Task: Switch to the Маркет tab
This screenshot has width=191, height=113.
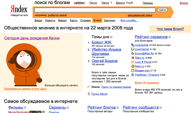Action: (x=62, y=20)
